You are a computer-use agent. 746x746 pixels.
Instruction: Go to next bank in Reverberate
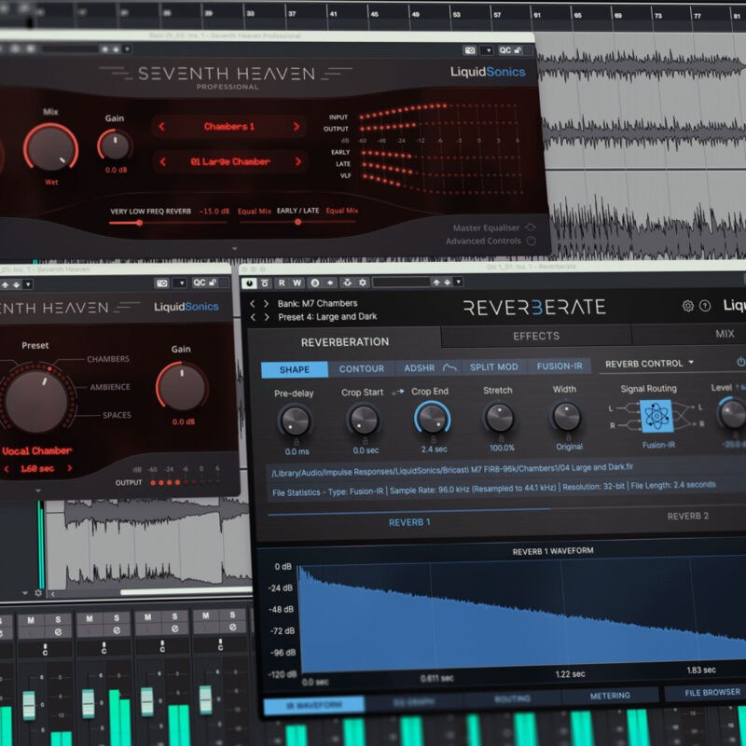coord(267,304)
